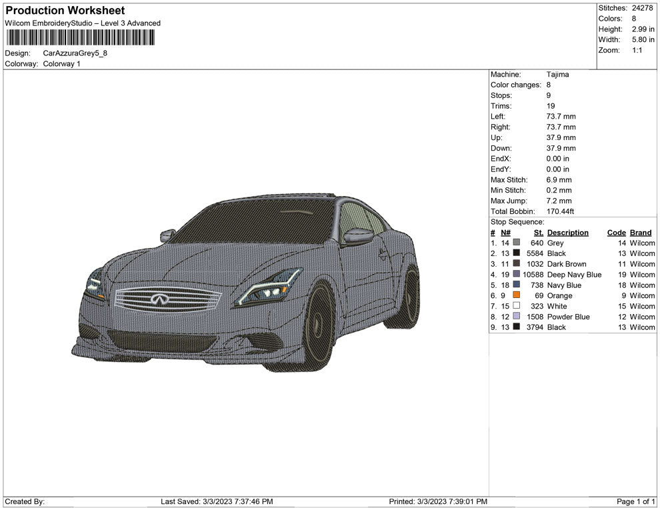Click the Code column header

click(x=616, y=233)
